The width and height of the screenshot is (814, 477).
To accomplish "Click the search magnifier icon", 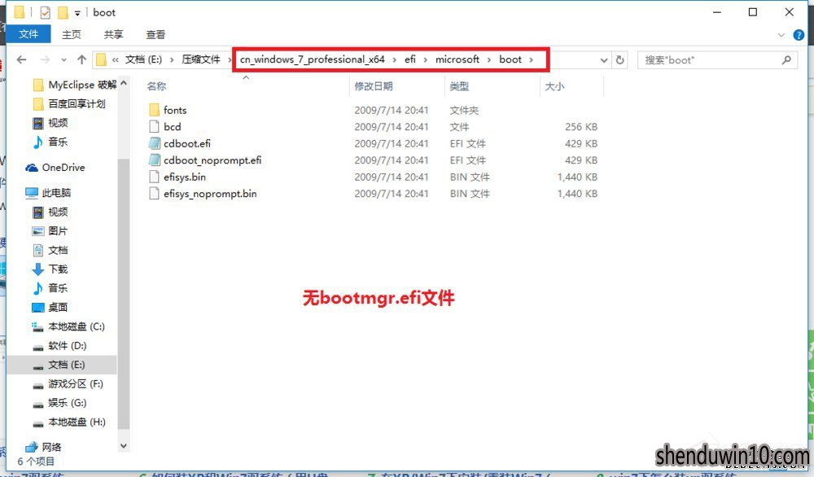I will (787, 59).
